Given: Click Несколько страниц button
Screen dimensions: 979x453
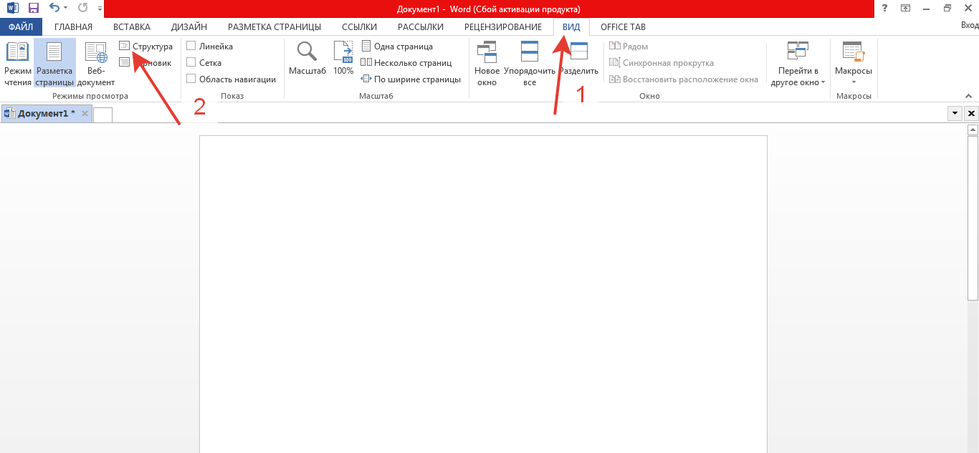Looking at the screenshot, I should click(406, 63).
